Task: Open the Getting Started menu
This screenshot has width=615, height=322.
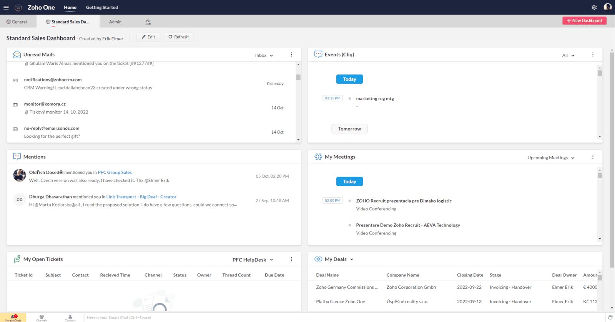Action: pyautogui.click(x=102, y=7)
